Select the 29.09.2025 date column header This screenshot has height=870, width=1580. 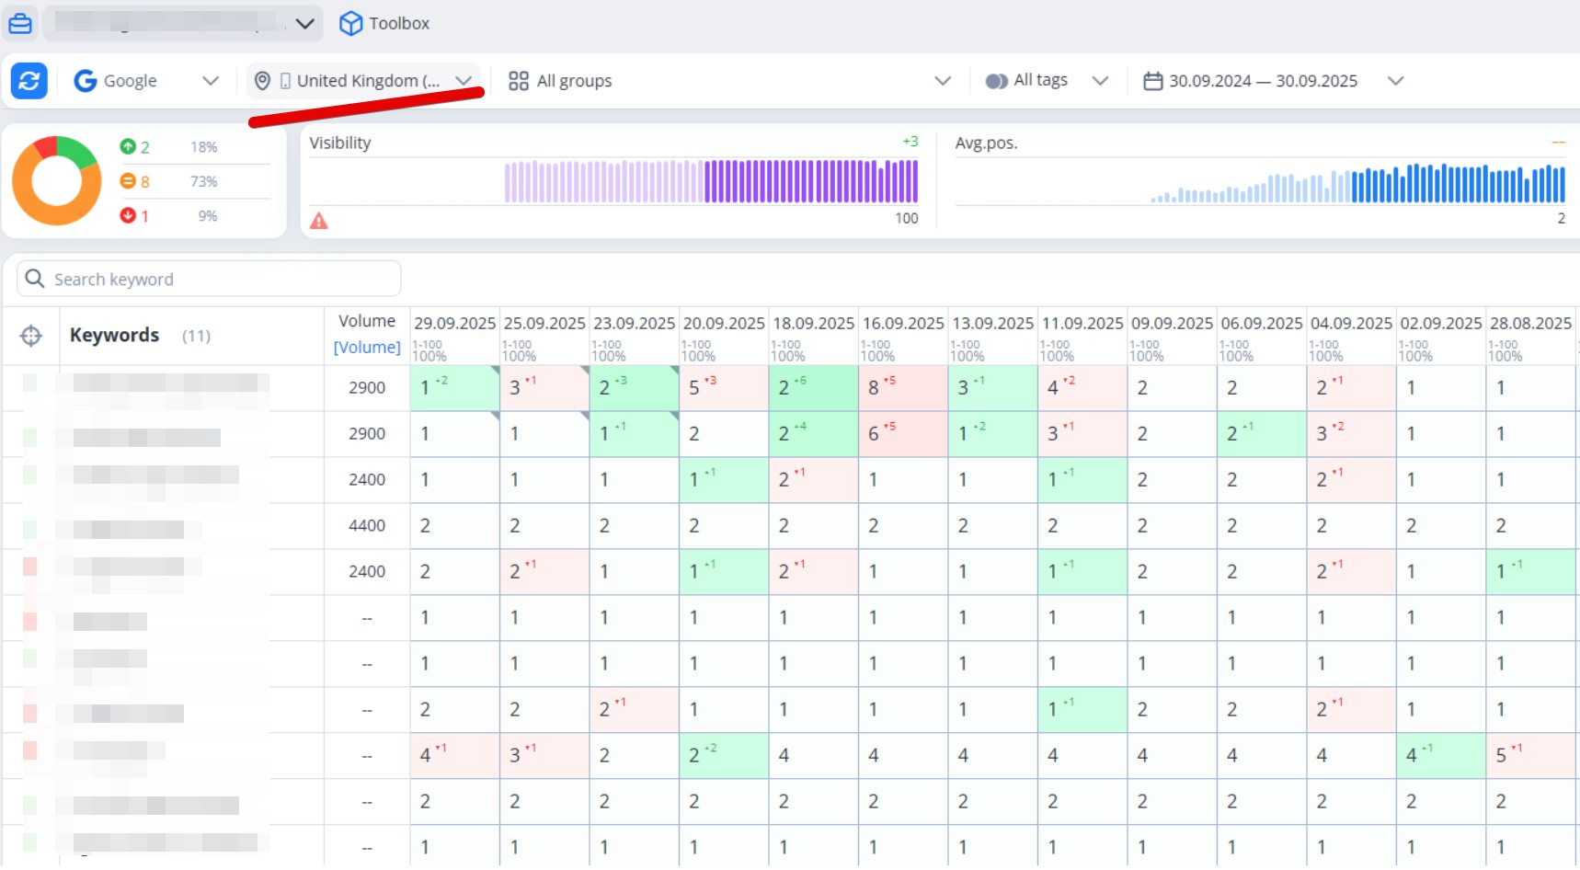point(454,324)
